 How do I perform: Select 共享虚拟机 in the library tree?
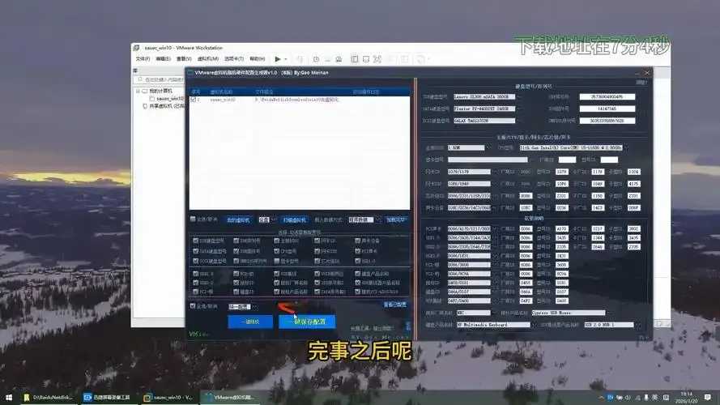coord(167,105)
